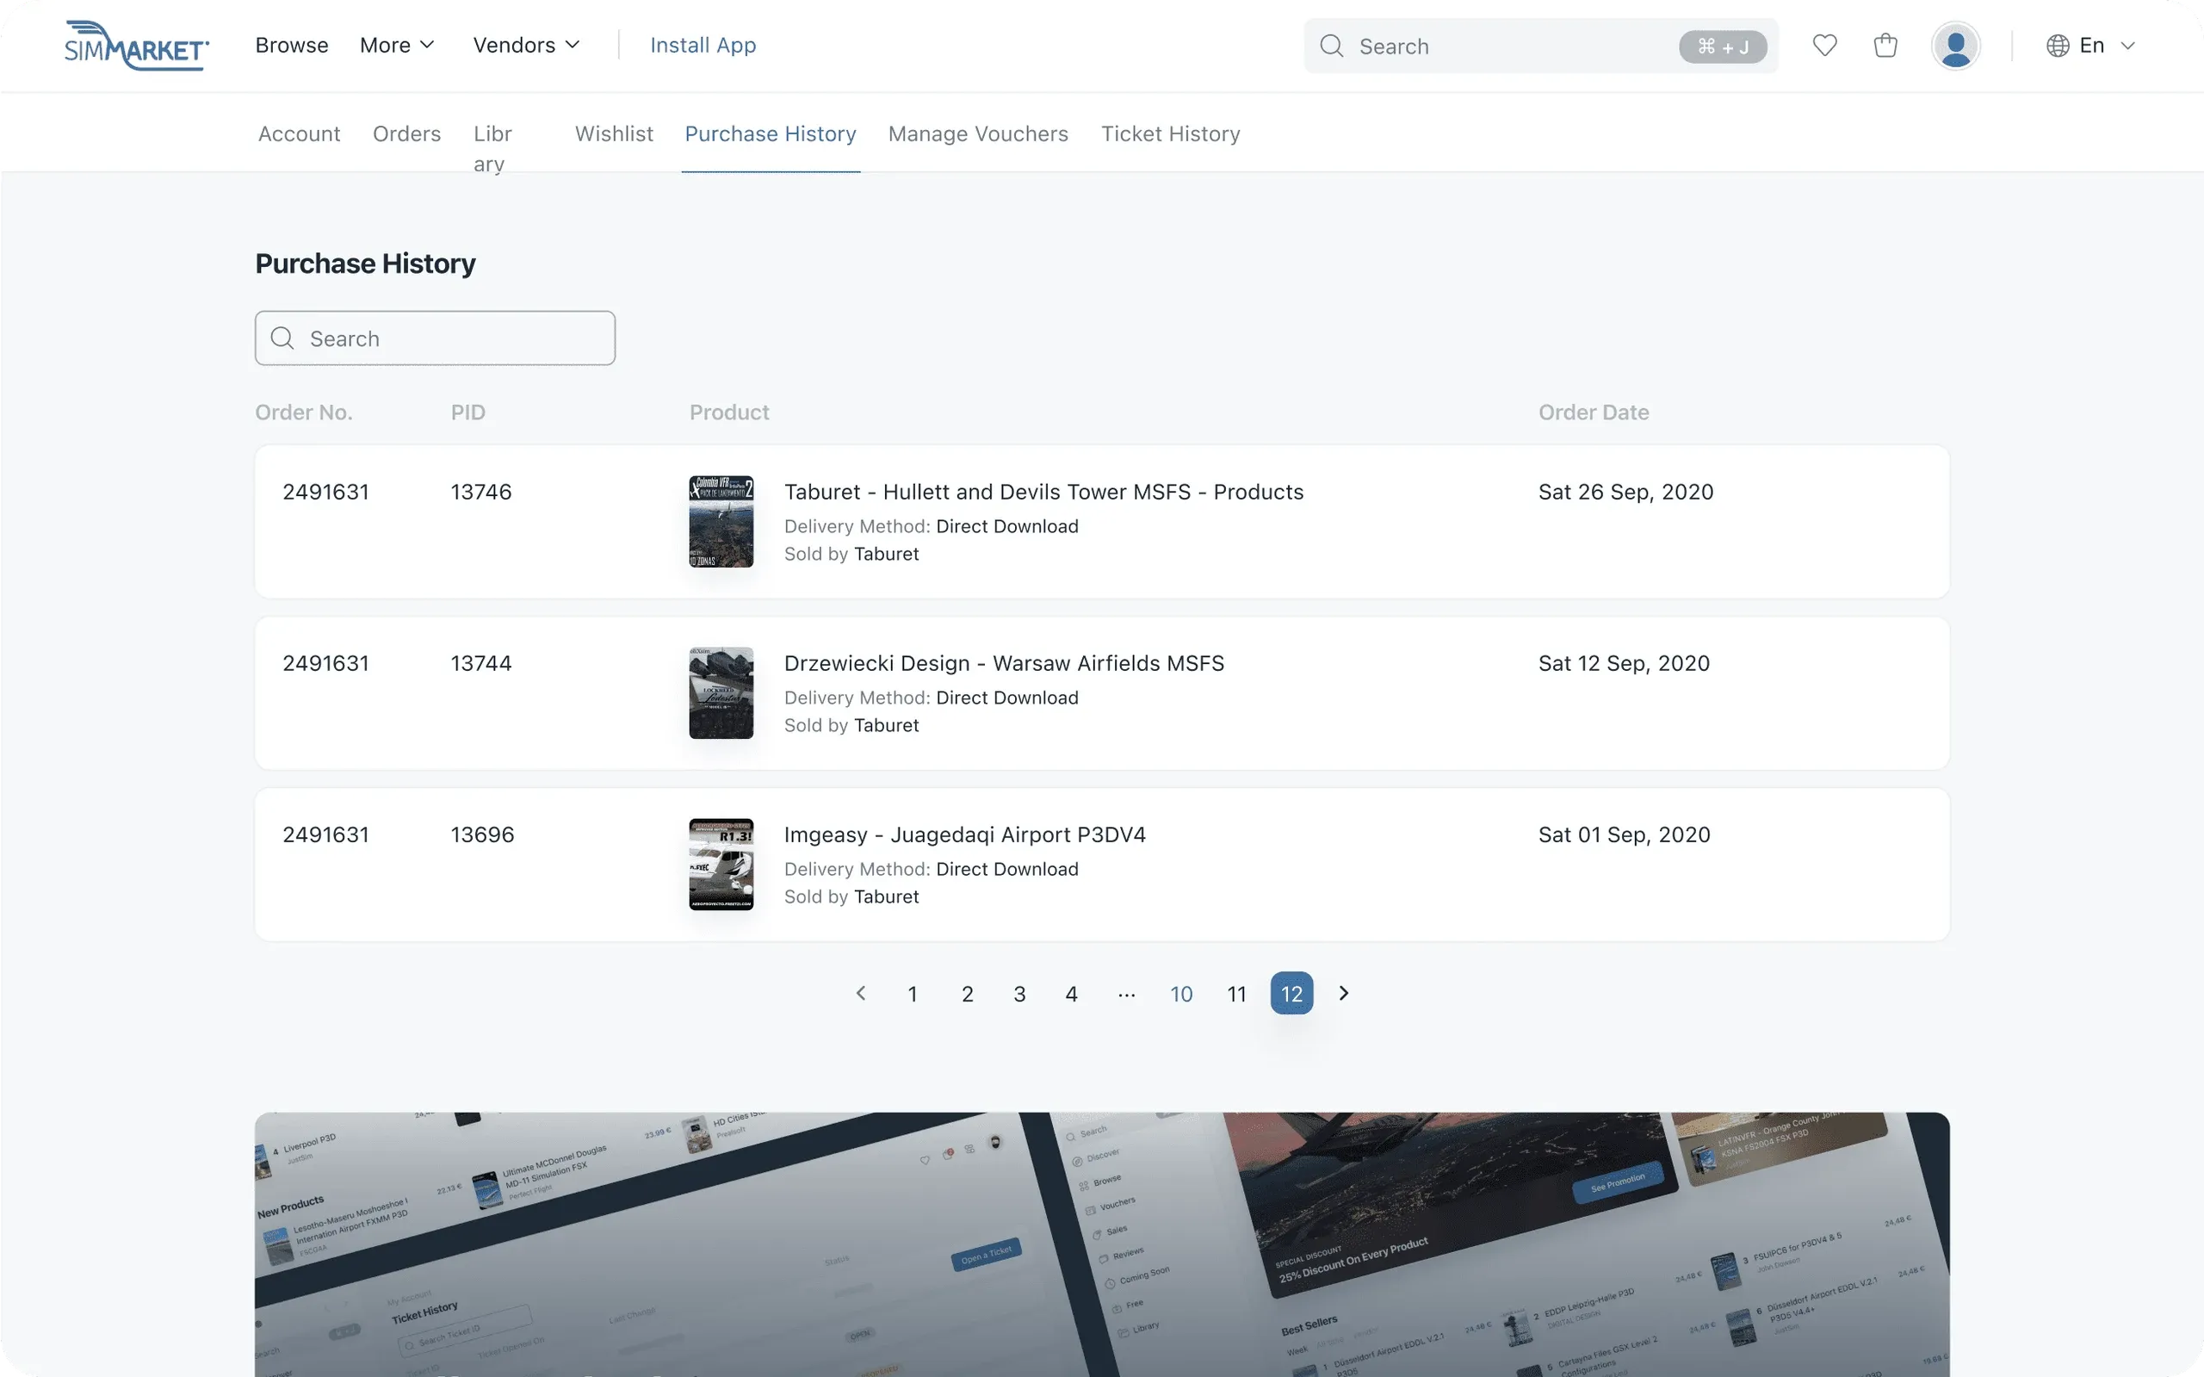Click Drzewiecki Design - Warsaw Airfields MSFS title
Screen dimensions: 2204x1377
click(1004, 663)
